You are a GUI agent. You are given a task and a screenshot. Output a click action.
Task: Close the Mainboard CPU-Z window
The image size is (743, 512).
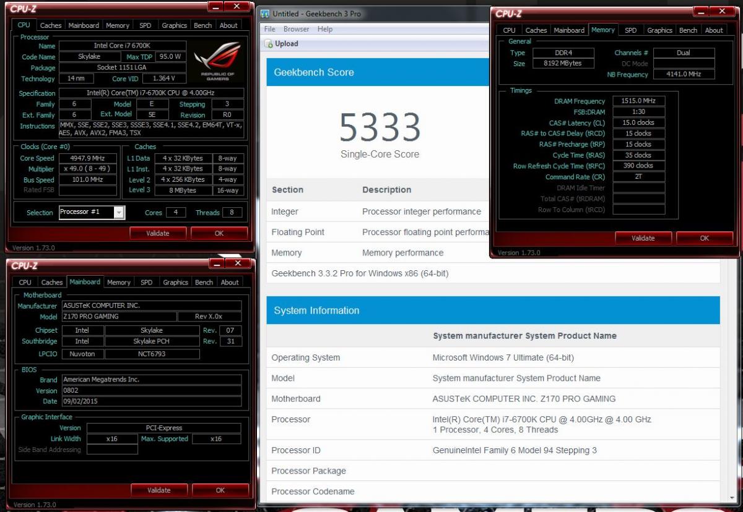237,263
